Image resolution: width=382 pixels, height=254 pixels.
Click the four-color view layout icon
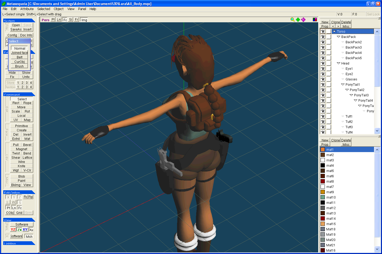(x=315, y=20)
